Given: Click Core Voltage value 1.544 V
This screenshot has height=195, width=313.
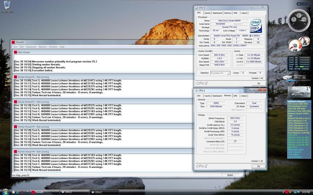Looking at the screenshot, I should (242, 30).
